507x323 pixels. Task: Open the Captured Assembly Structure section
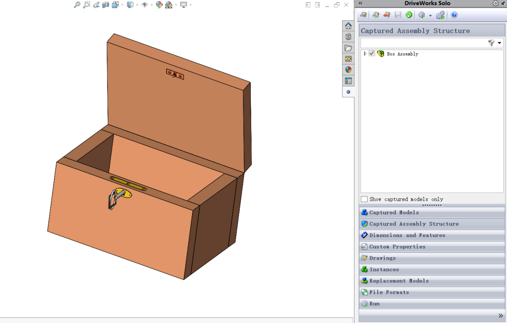pyautogui.click(x=432, y=224)
